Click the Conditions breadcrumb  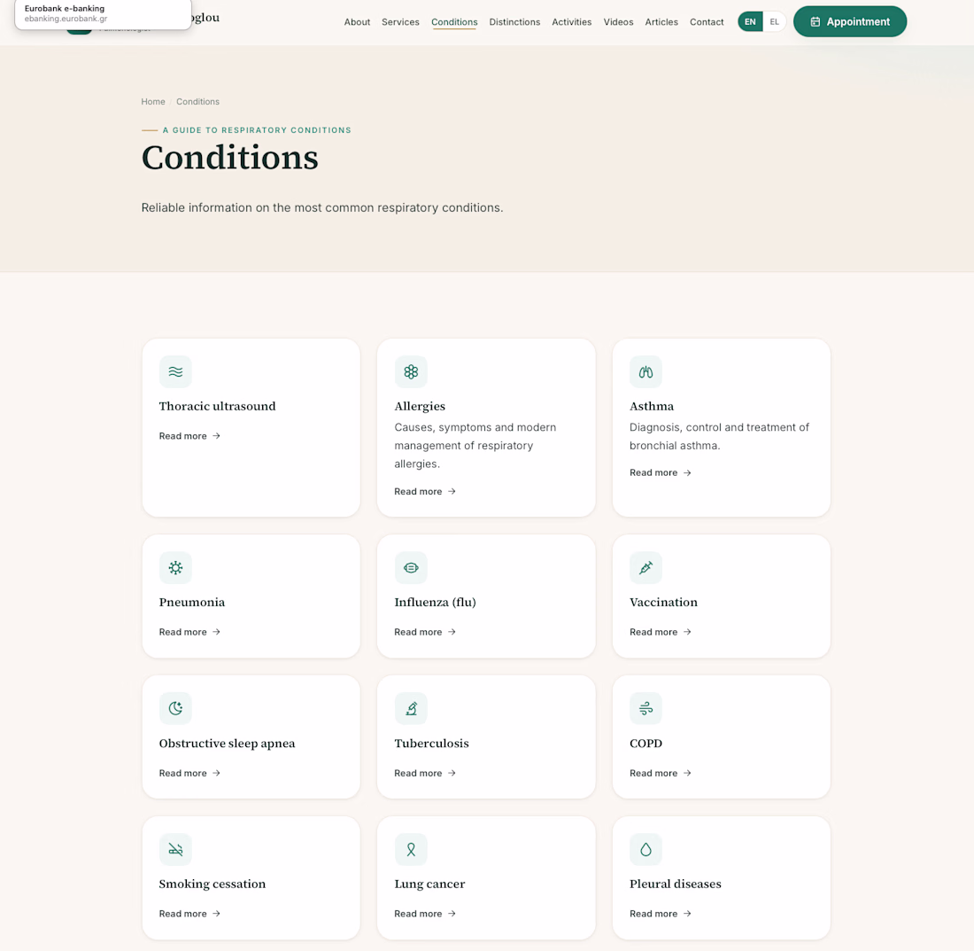197,101
